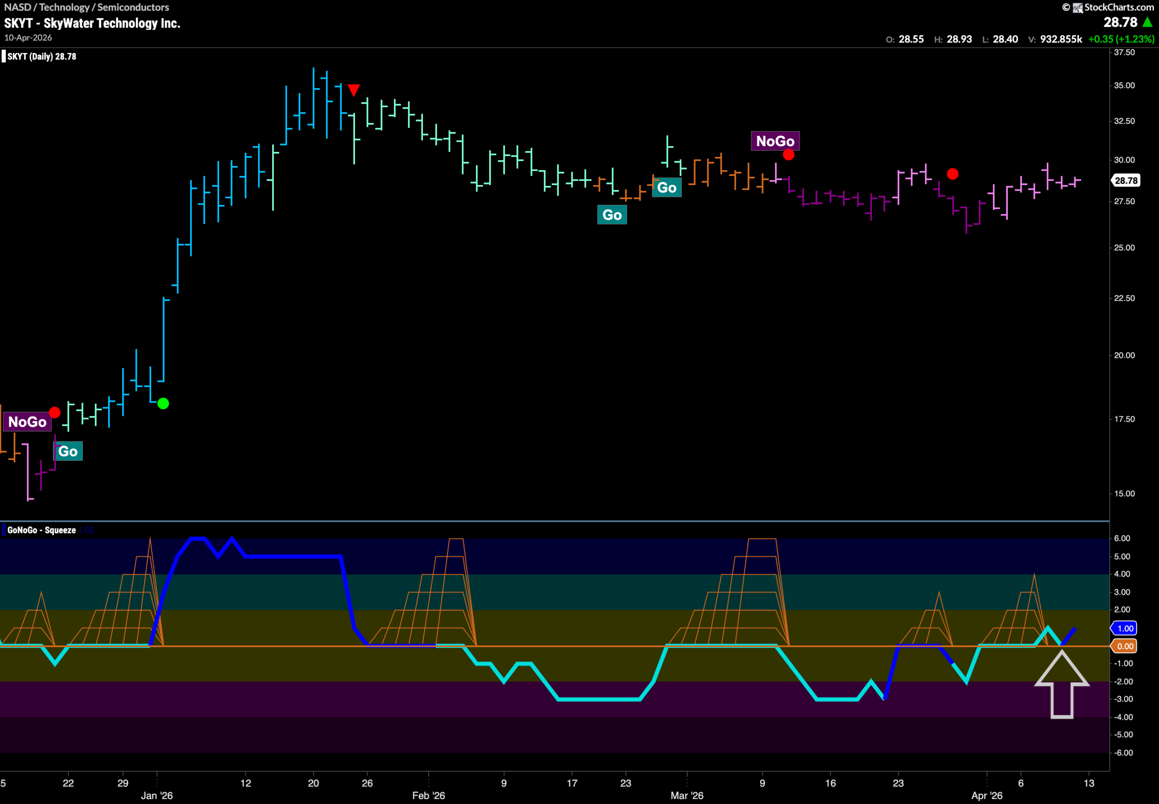This screenshot has height=804, width=1159.
Task: Click the H: 28.93 high value
Action: (953, 39)
